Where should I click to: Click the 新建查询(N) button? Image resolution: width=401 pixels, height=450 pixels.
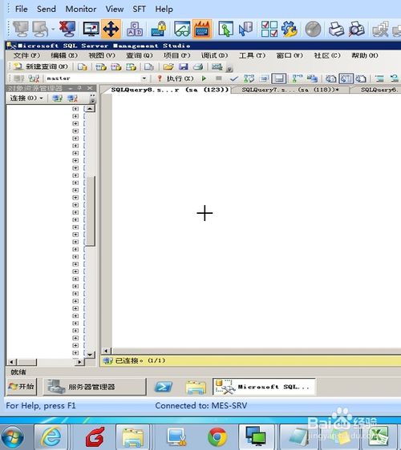point(41,66)
